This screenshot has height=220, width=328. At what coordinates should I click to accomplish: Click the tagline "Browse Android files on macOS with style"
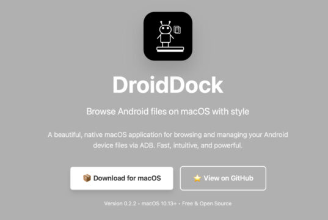pyautogui.click(x=168, y=112)
